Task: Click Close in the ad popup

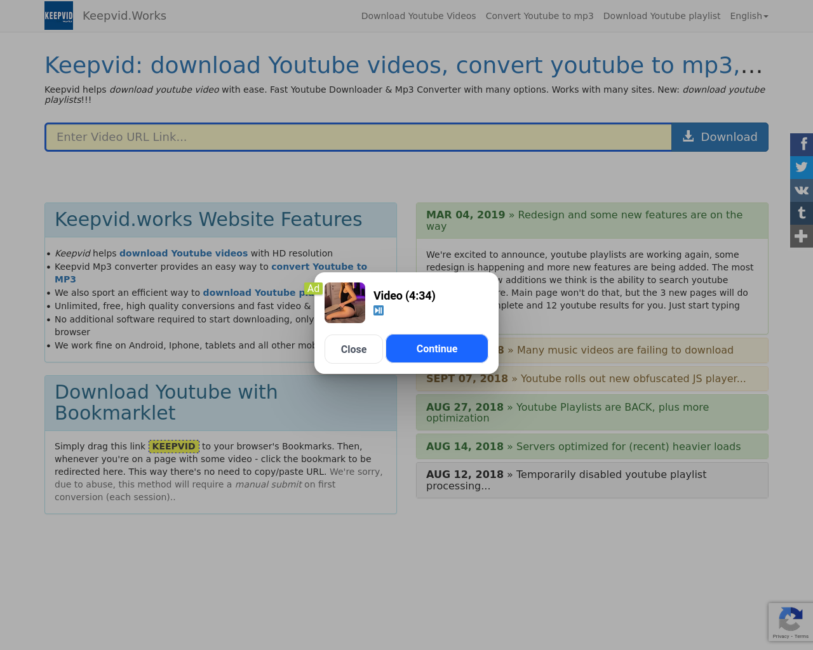Action: tap(354, 349)
